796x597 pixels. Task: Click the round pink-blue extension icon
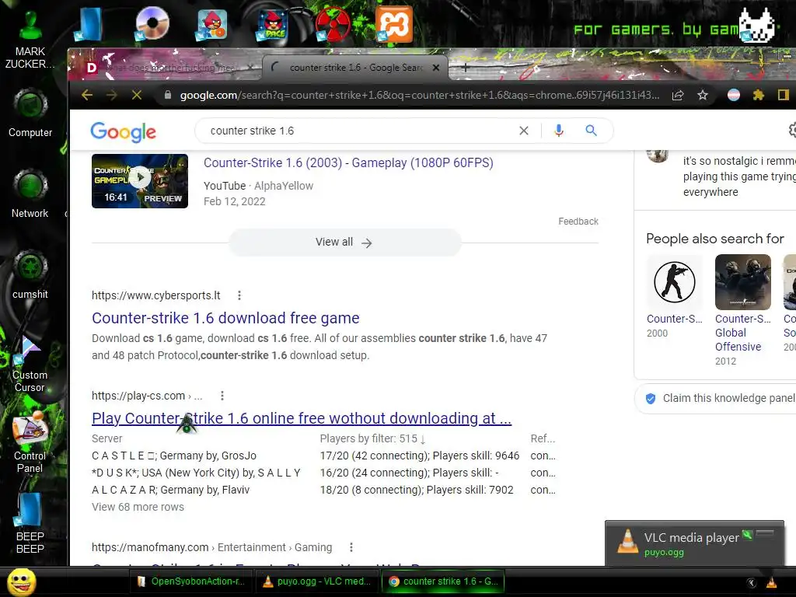click(x=734, y=95)
